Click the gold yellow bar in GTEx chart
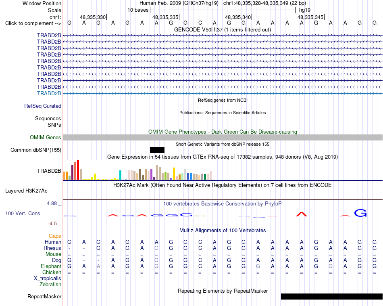The image size is (383, 306). (174, 174)
